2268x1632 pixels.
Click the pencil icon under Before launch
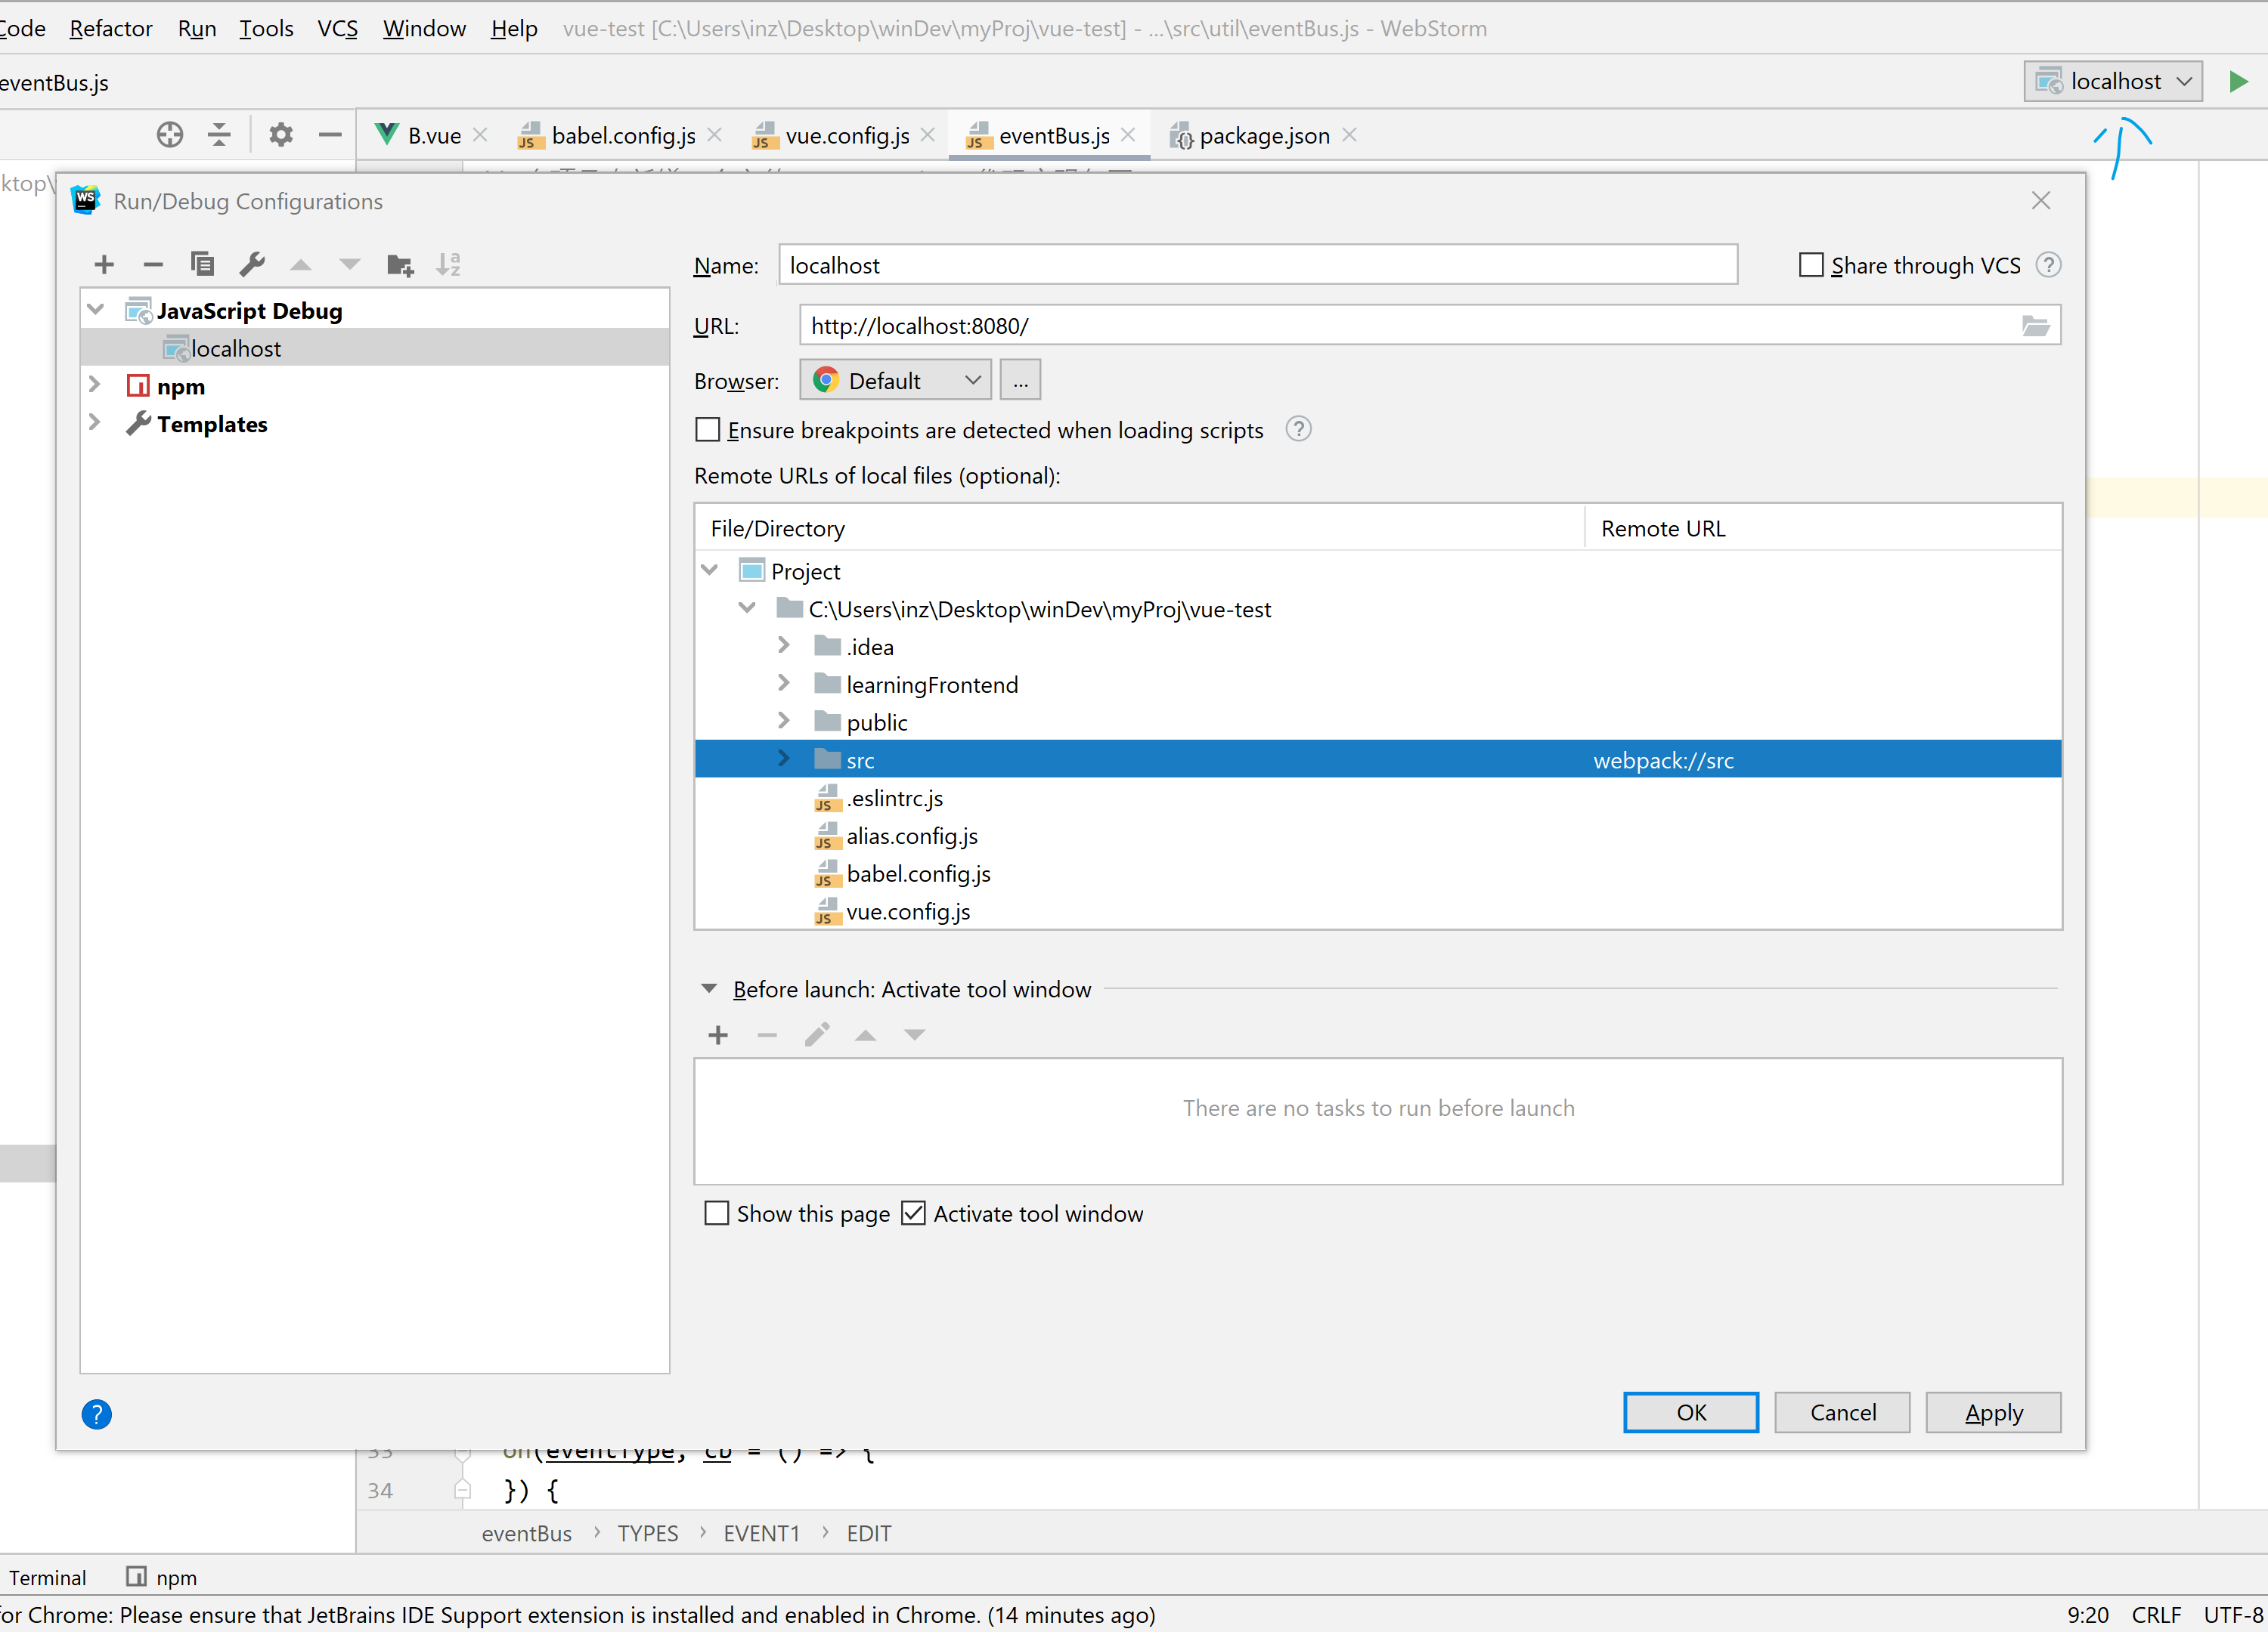817,1035
